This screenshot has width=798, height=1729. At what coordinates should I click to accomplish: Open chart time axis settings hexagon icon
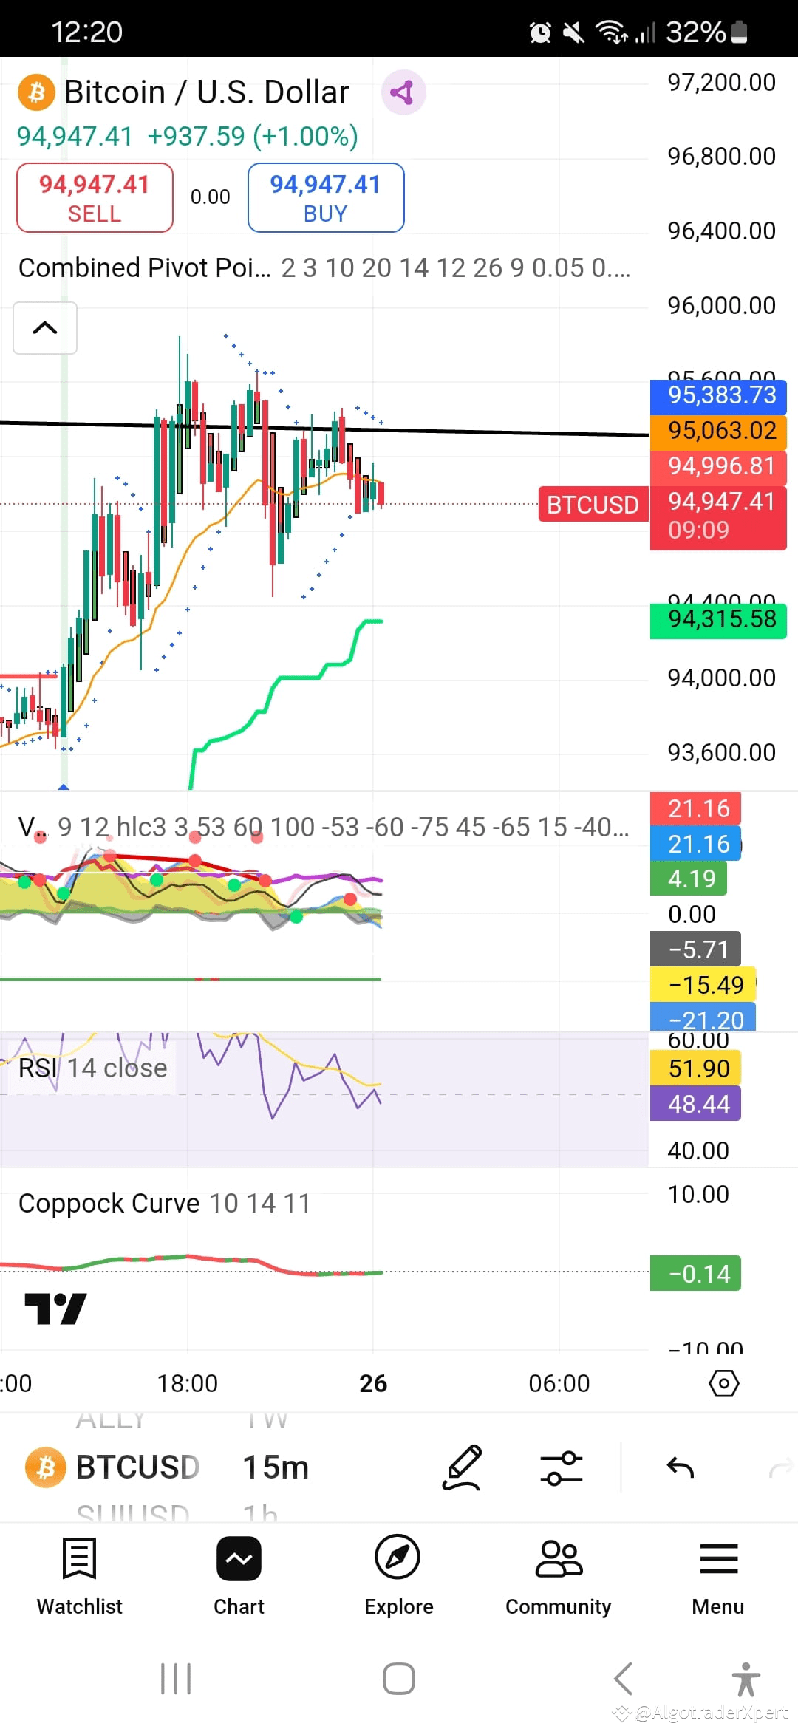pyautogui.click(x=723, y=1383)
